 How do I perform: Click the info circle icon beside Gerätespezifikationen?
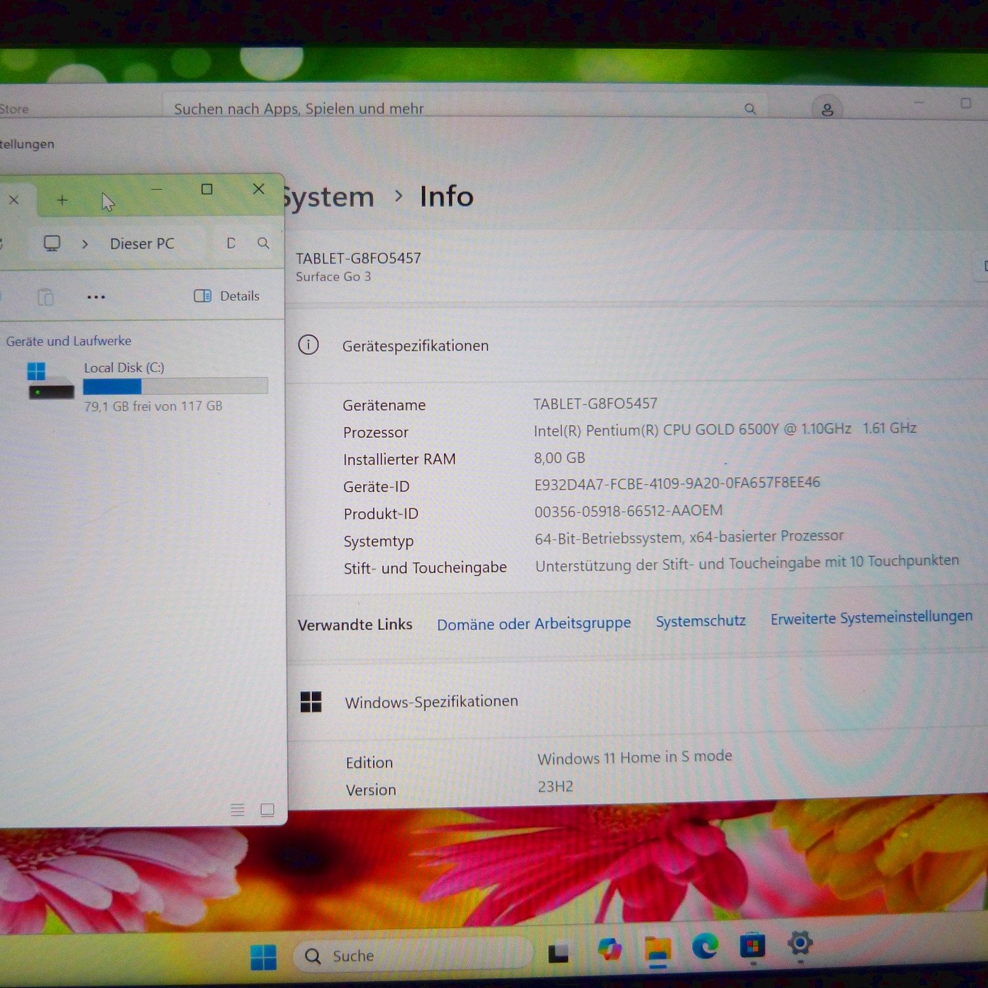pos(309,345)
